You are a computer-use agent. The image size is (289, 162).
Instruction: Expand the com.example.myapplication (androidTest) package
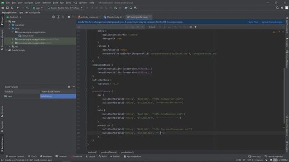click(13, 39)
